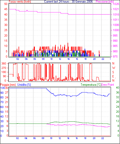Click the 'Pioggia (mm)' legend label
This screenshot has width=120, height=144.
coord(8,85)
